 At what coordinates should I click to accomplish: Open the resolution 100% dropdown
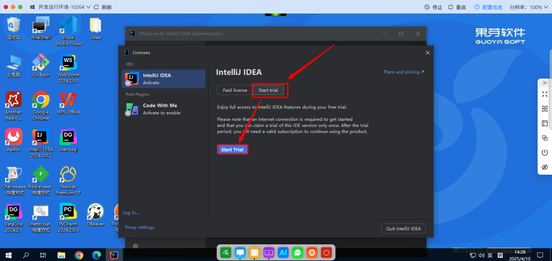click(x=529, y=7)
